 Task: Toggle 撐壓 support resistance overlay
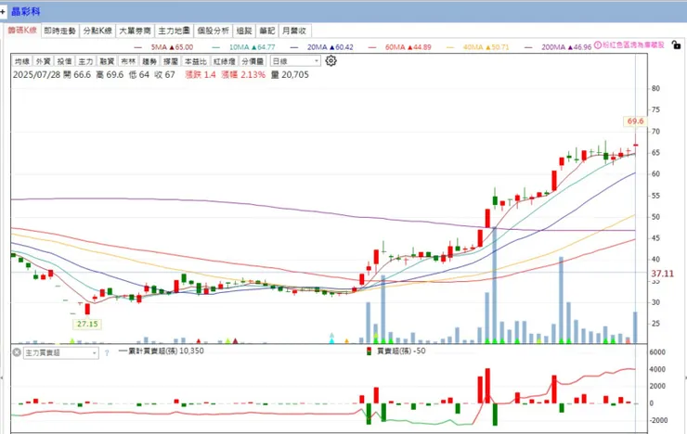coord(171,61)
